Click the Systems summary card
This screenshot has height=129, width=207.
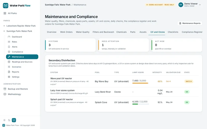pos(70,45)
